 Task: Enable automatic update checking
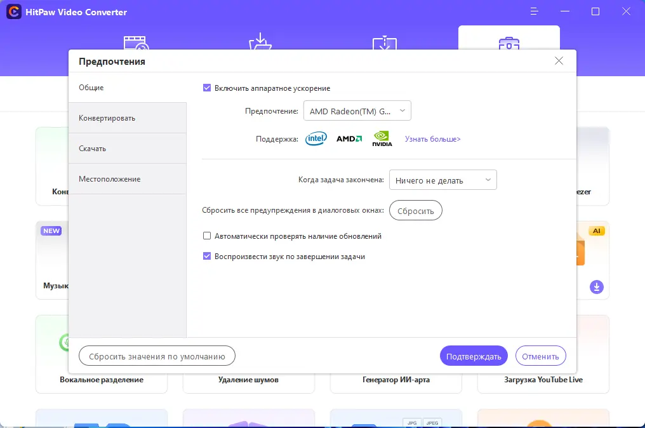[206, 236]
